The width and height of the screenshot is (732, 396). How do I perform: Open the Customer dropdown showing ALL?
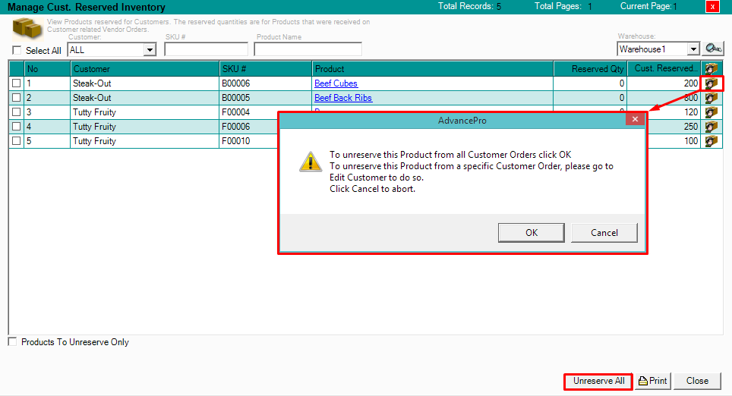point(150,49)
